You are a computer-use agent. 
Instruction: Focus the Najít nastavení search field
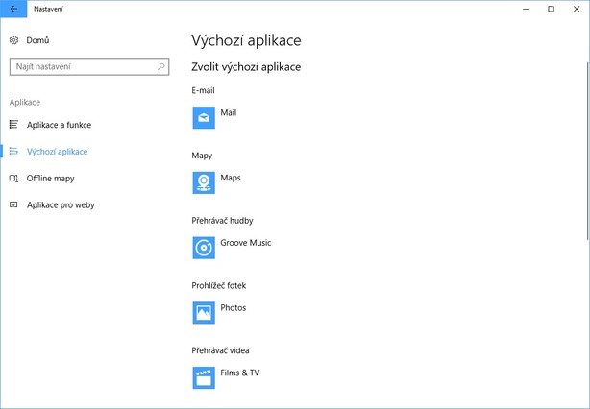[82, 67]
